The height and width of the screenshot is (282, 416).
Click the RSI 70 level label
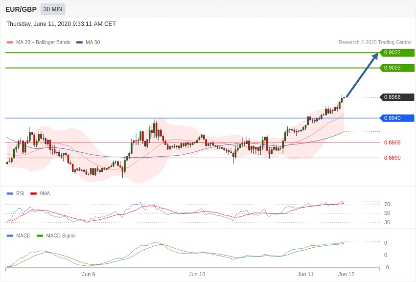(x=387, y=204)
